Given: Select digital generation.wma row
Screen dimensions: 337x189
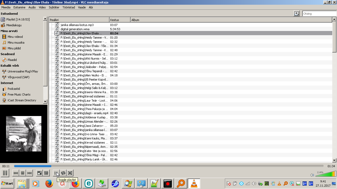Looking at the screenshot, I should tap(193, 29).
